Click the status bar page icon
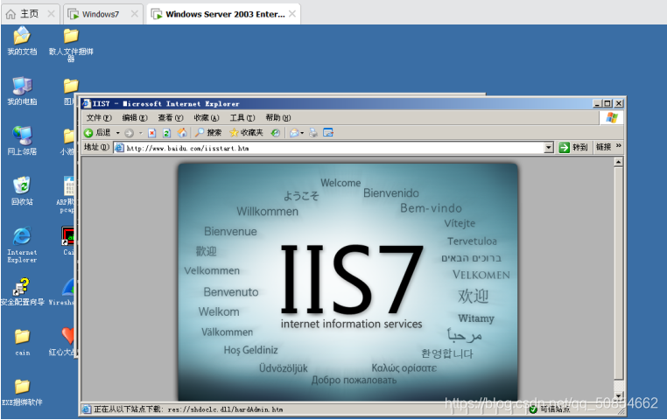 click(x=87, y=409)
